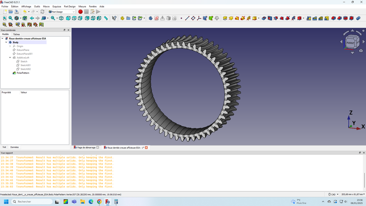This screenshot has width=366, height=206.
Task: Refresh the document with recompute icon
Action: pos(42,12)
